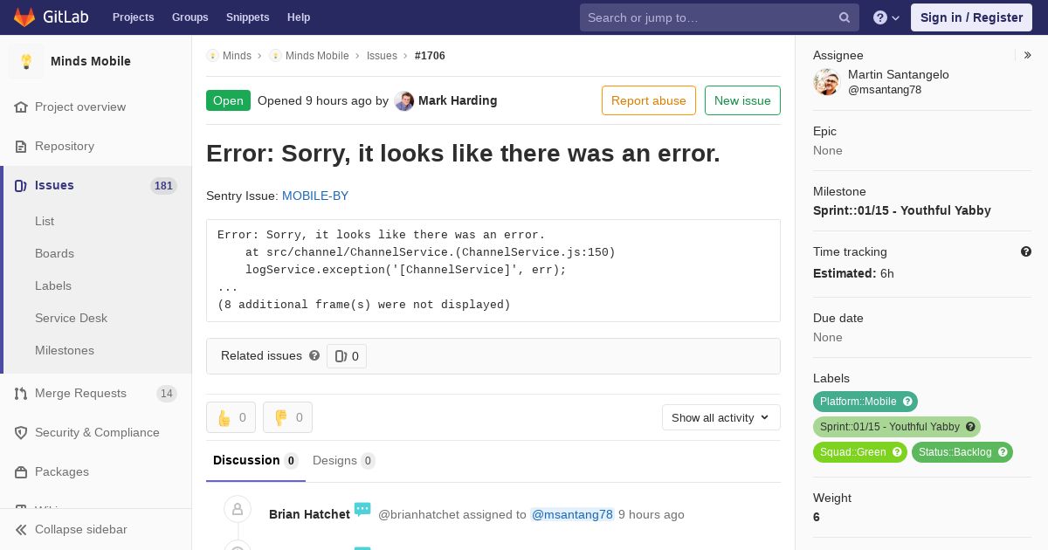Open the Help question mark menu
The image size is (1048, 550).
click(886, 17)
